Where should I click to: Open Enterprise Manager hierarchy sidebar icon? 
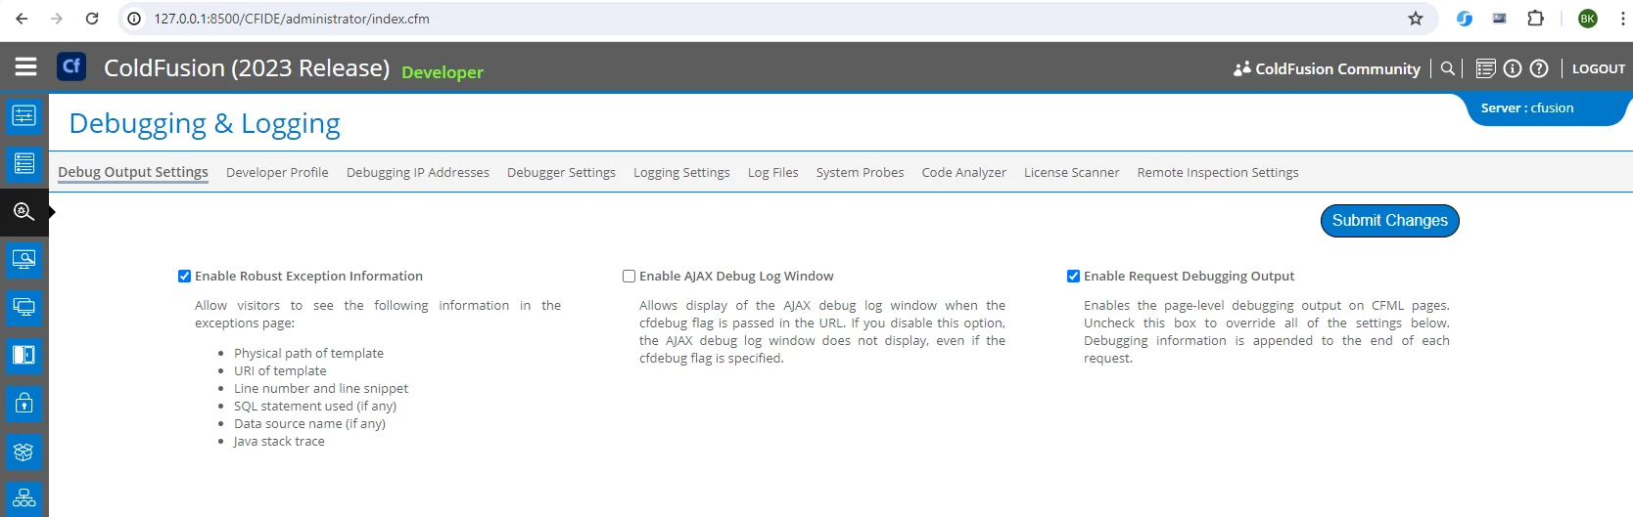[24, 498]
